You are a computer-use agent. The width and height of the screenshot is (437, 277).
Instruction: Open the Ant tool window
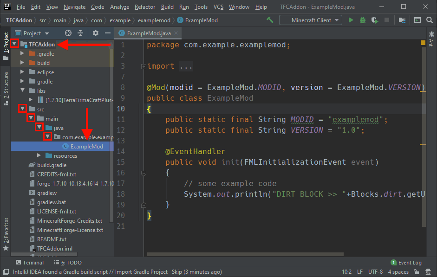click(x=431, y=39)
